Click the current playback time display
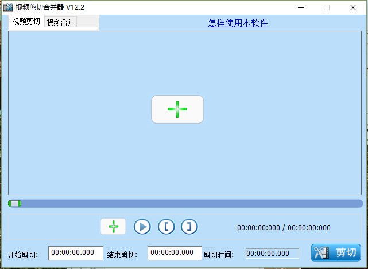This screenshot has width=368, height=269. point(258,228)
